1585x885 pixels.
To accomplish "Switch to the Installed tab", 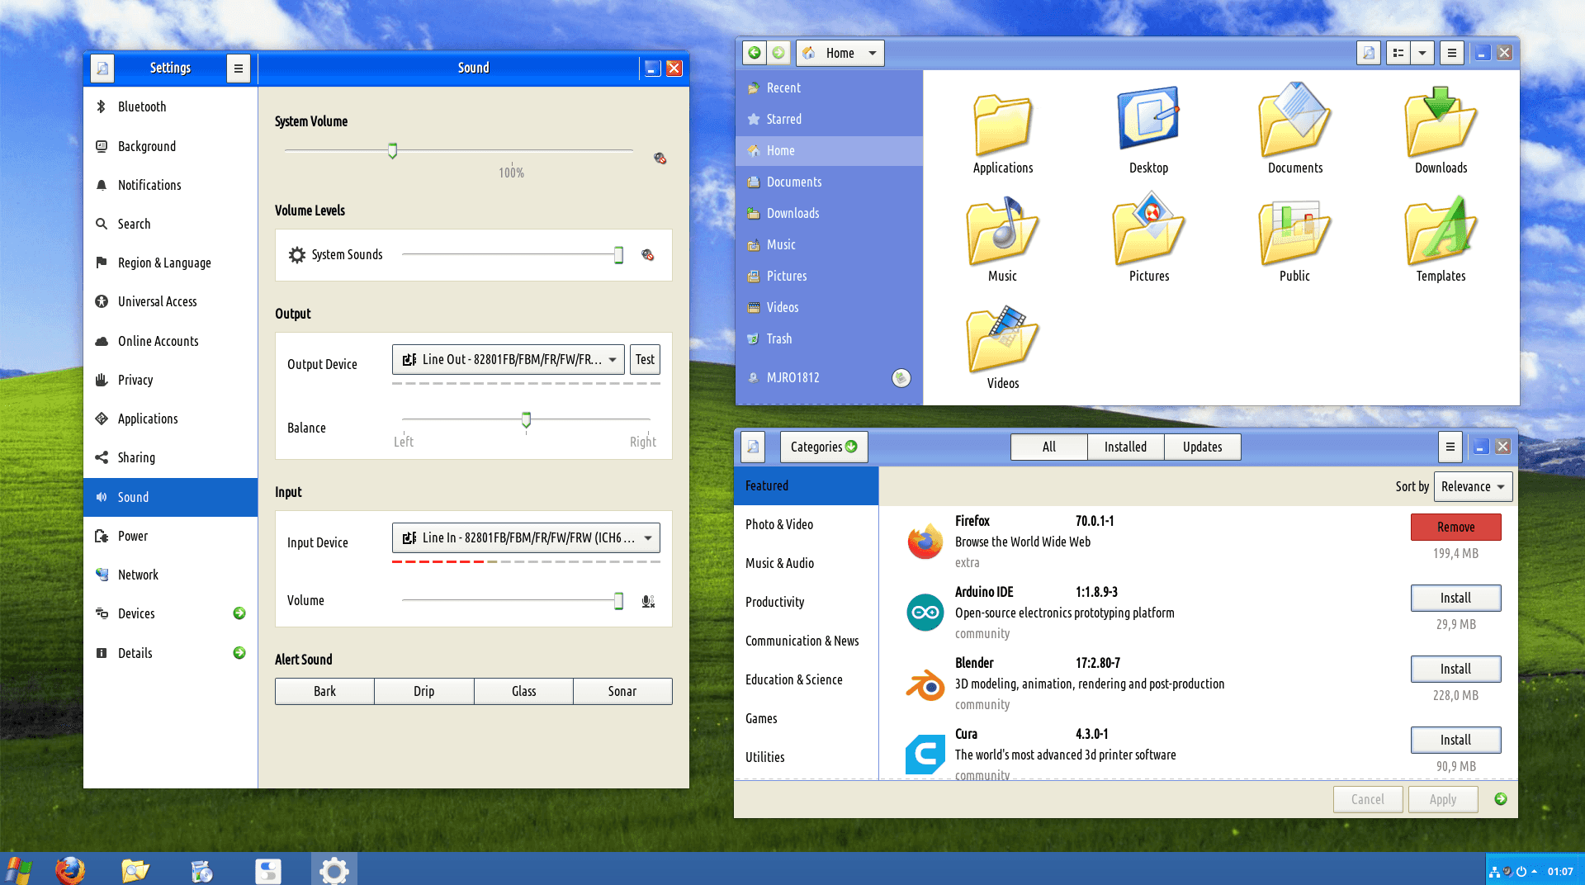I will [1125, 447].
